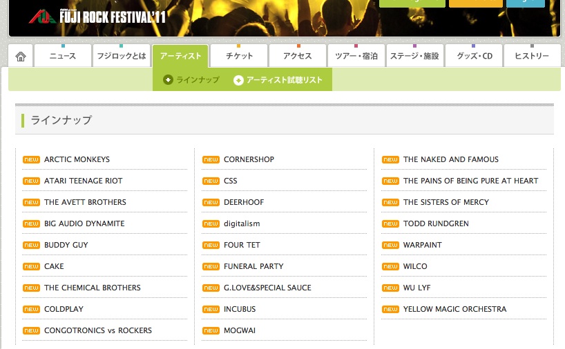The image size is (565, 349).
Task: Open the MOGWAI artist link
Action: click(x=239, y=330)
